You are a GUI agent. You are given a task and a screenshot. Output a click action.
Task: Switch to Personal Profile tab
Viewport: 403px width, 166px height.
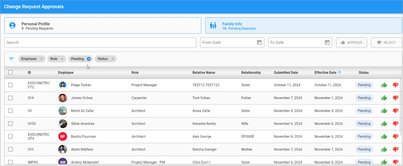tap(103, 26)
